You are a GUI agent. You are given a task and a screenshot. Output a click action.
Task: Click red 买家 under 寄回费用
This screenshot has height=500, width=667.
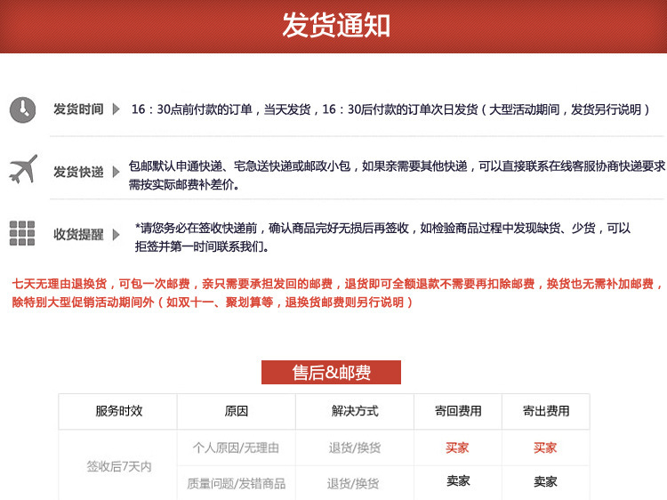[x=458, y=448]
